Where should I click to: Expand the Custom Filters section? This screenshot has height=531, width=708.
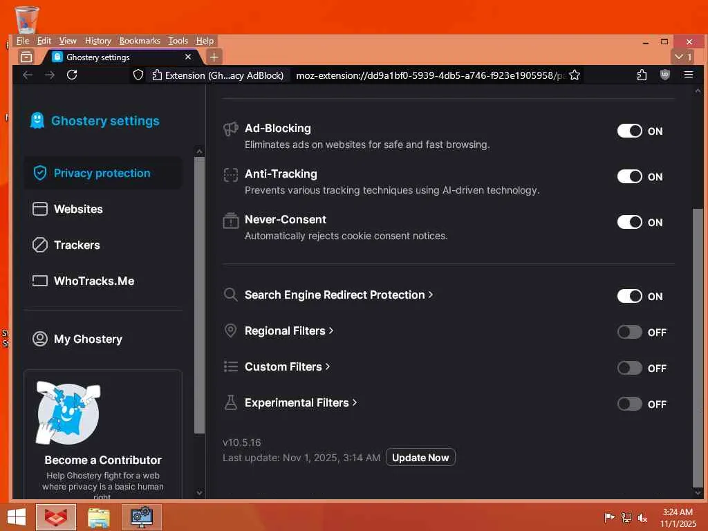[287, 366]
